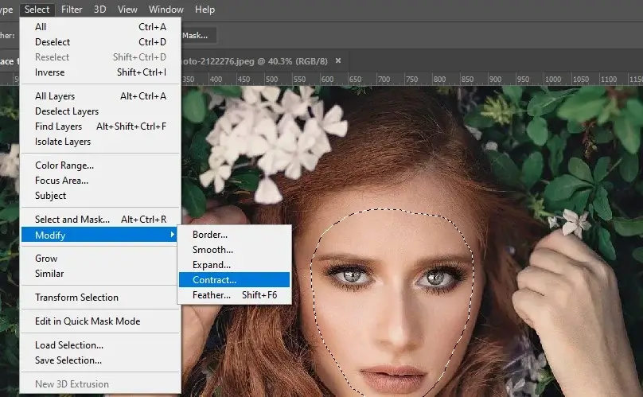The height and width of the screenshot is (397, 643).
Task: Choose Smooth in Modify submenu
Action: click(234, 250)
